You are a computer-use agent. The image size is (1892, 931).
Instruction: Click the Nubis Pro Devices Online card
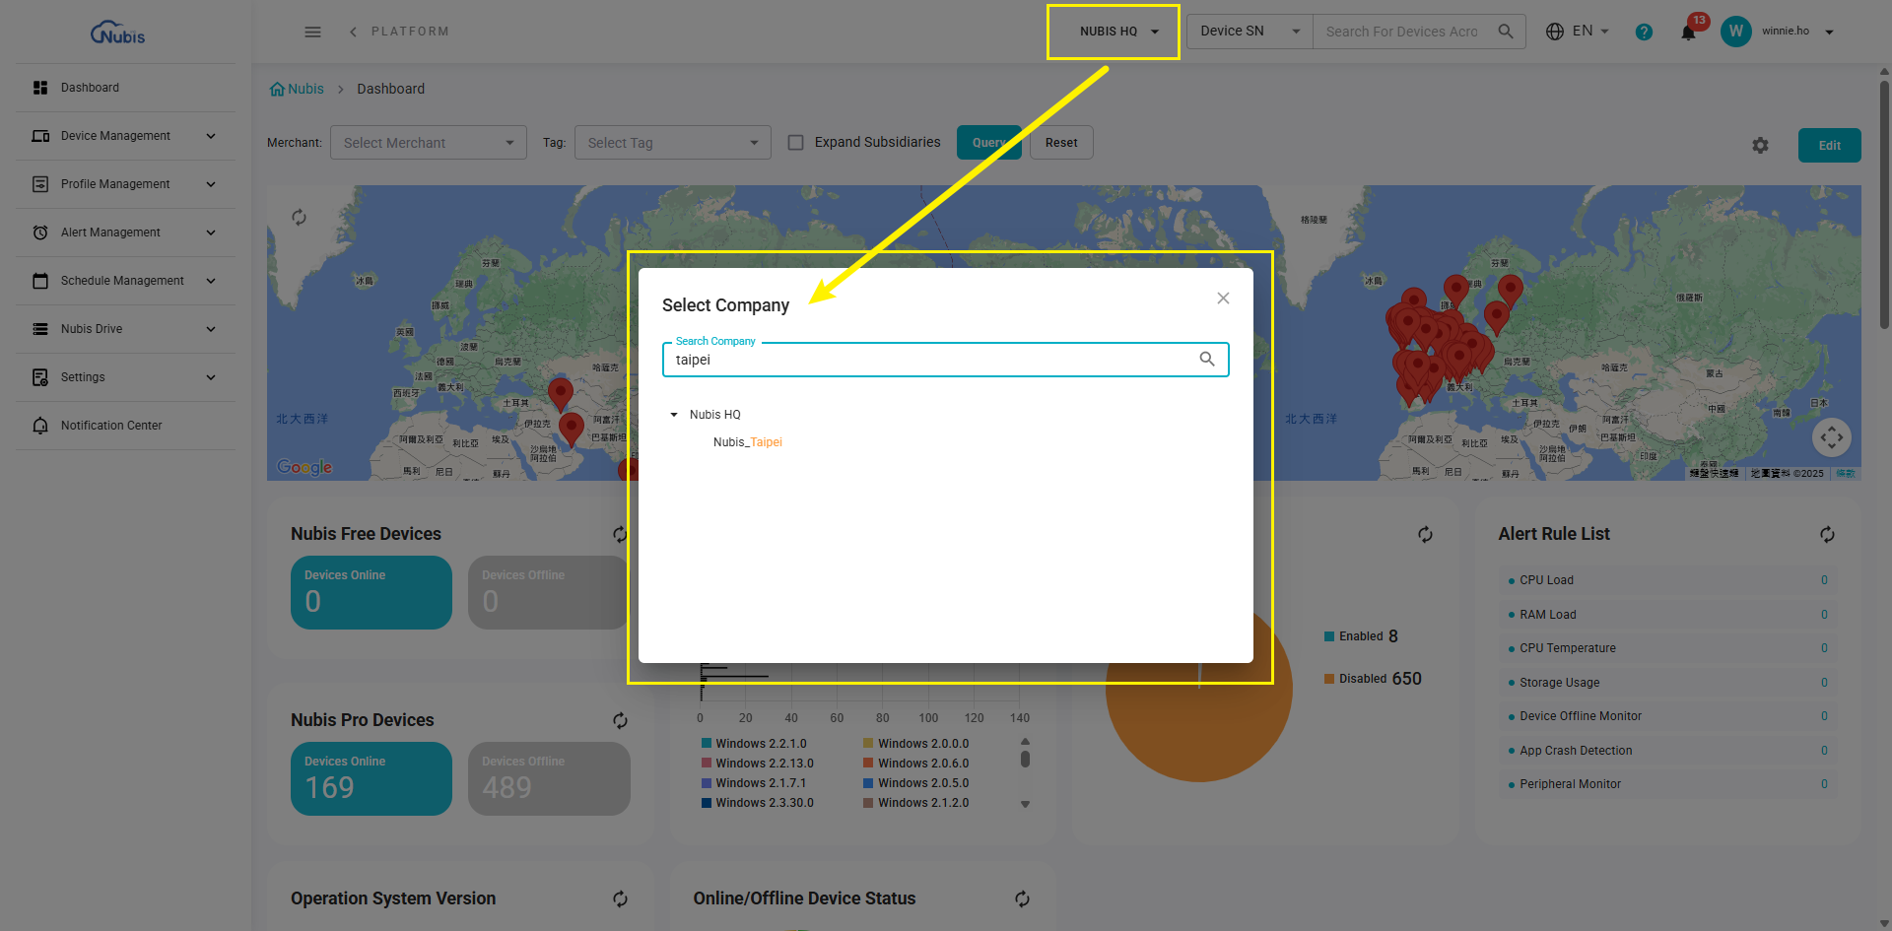[x=372, y=778]
